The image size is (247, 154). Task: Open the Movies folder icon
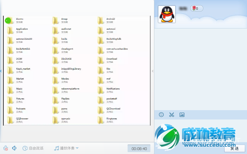point(55,80)
